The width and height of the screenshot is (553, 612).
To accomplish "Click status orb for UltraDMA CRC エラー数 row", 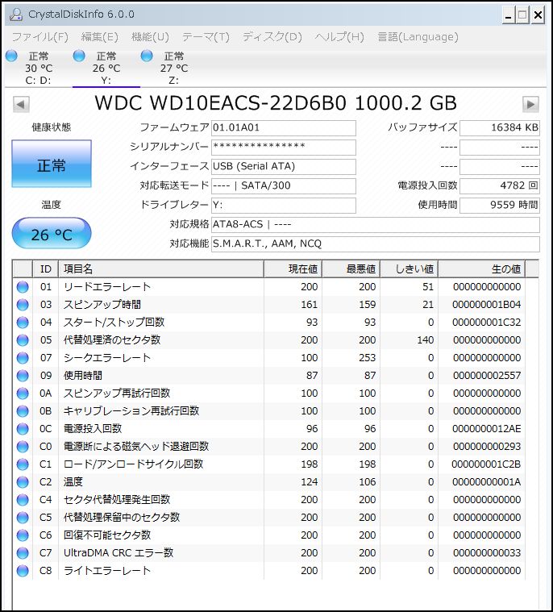I will point(23,552).
